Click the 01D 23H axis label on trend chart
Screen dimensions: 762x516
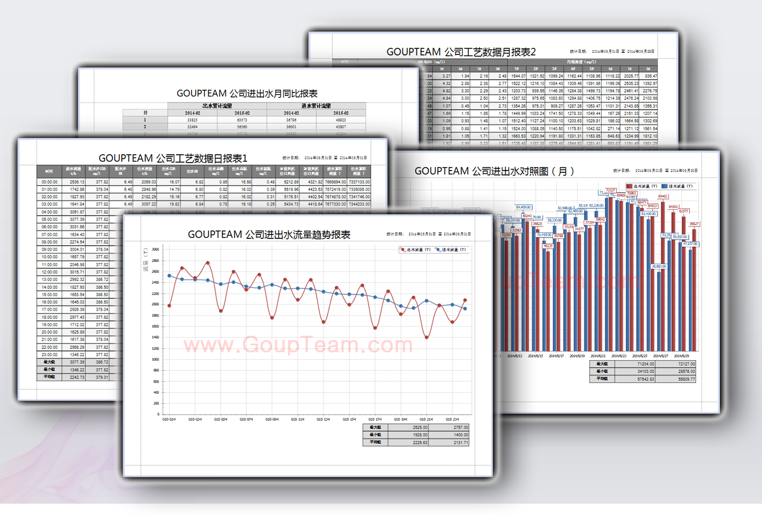(452, 419)
